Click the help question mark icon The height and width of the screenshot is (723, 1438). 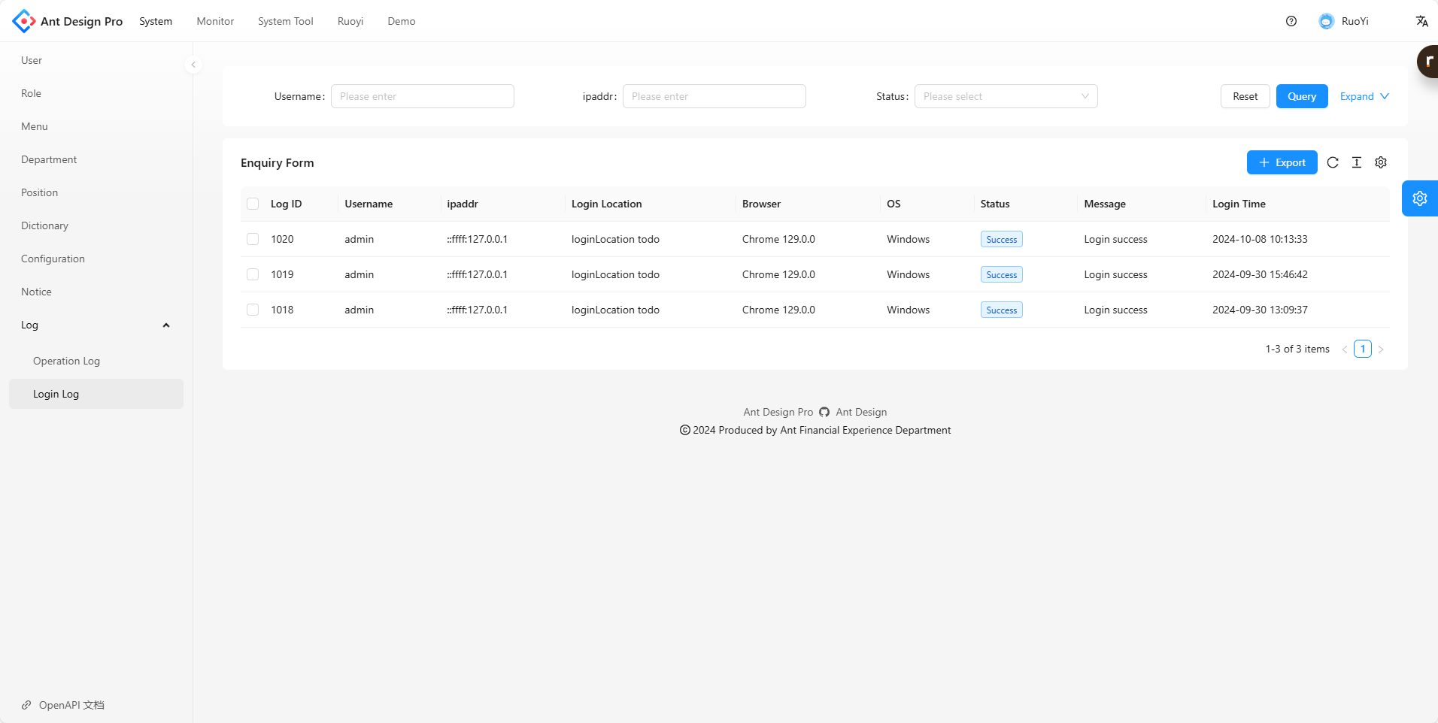tap(1291, 21)
